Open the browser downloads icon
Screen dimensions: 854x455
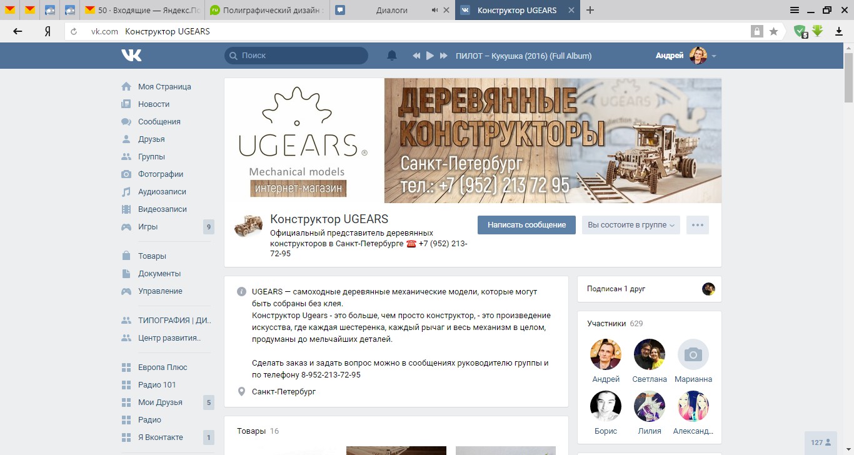pyautogui.click(x=839, y=31)
